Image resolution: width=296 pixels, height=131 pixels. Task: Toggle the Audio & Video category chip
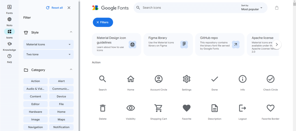coord(36,89)
